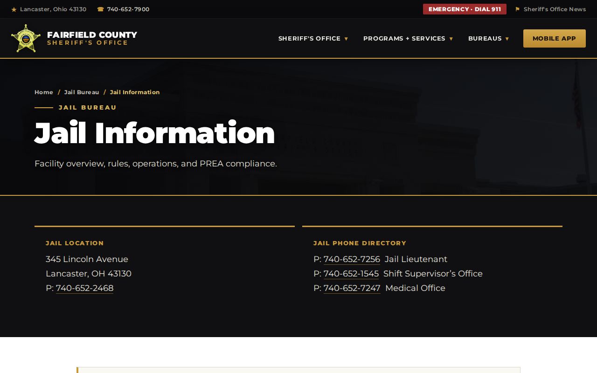Go to Home in the breadcrumb
The height and width of the screenshot is (373, 597).
pos(44,92)
